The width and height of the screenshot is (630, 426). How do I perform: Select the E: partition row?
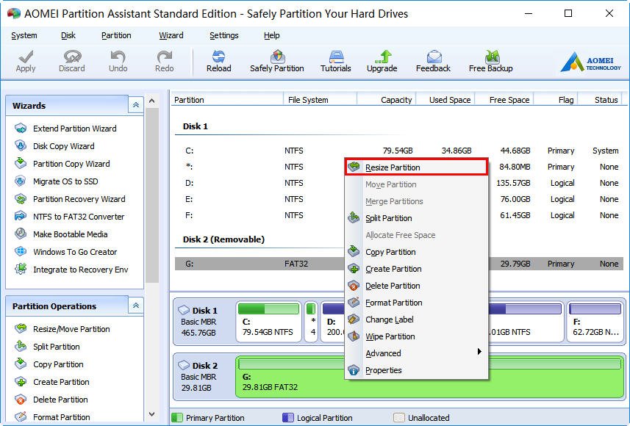click(x=259, y=199)
